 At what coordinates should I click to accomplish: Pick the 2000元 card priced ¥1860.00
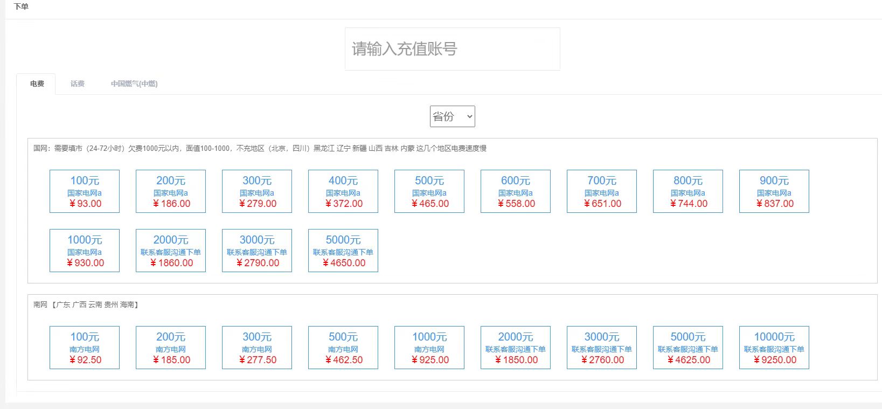[x=171, y=251]
